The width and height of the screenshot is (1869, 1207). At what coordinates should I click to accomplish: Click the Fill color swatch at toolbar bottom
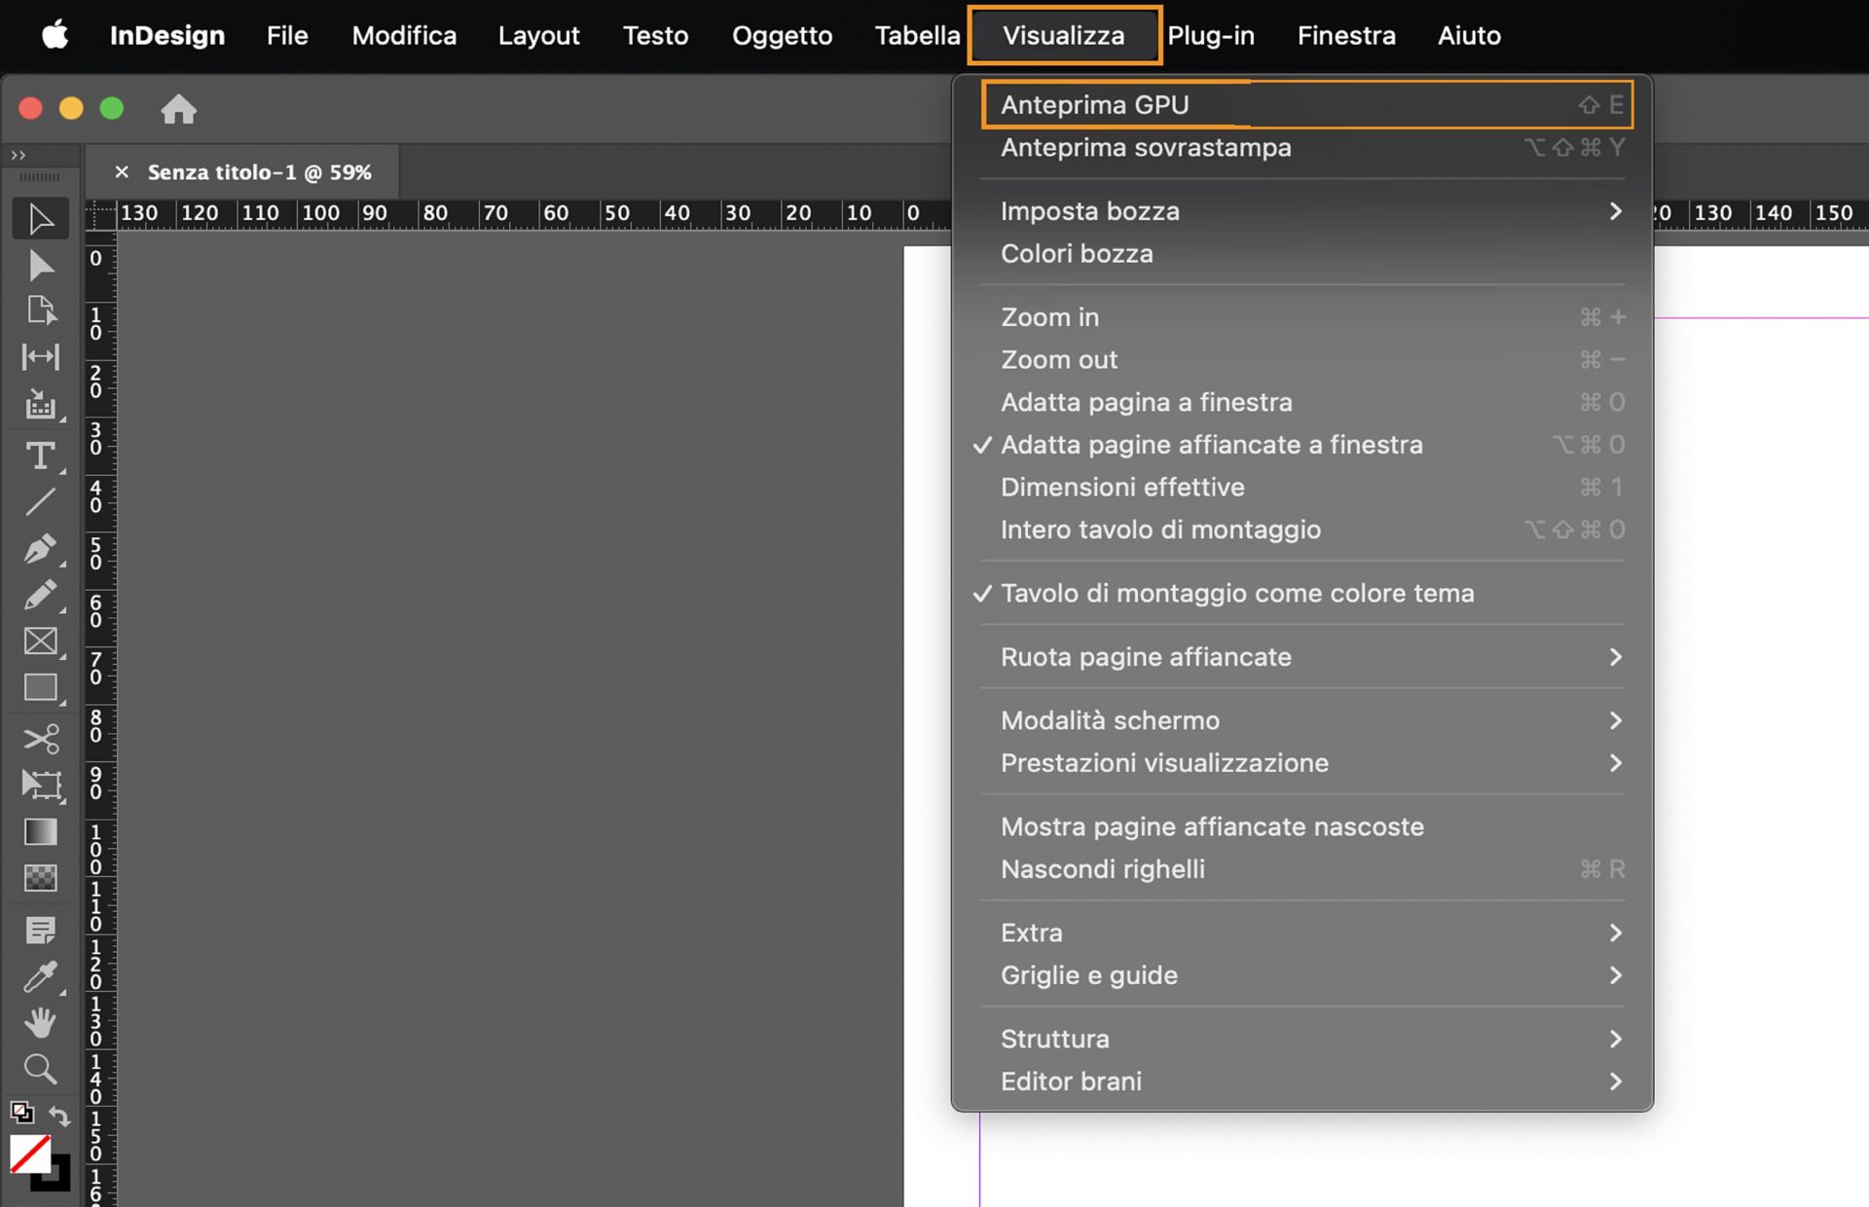tap(32, 1153)
